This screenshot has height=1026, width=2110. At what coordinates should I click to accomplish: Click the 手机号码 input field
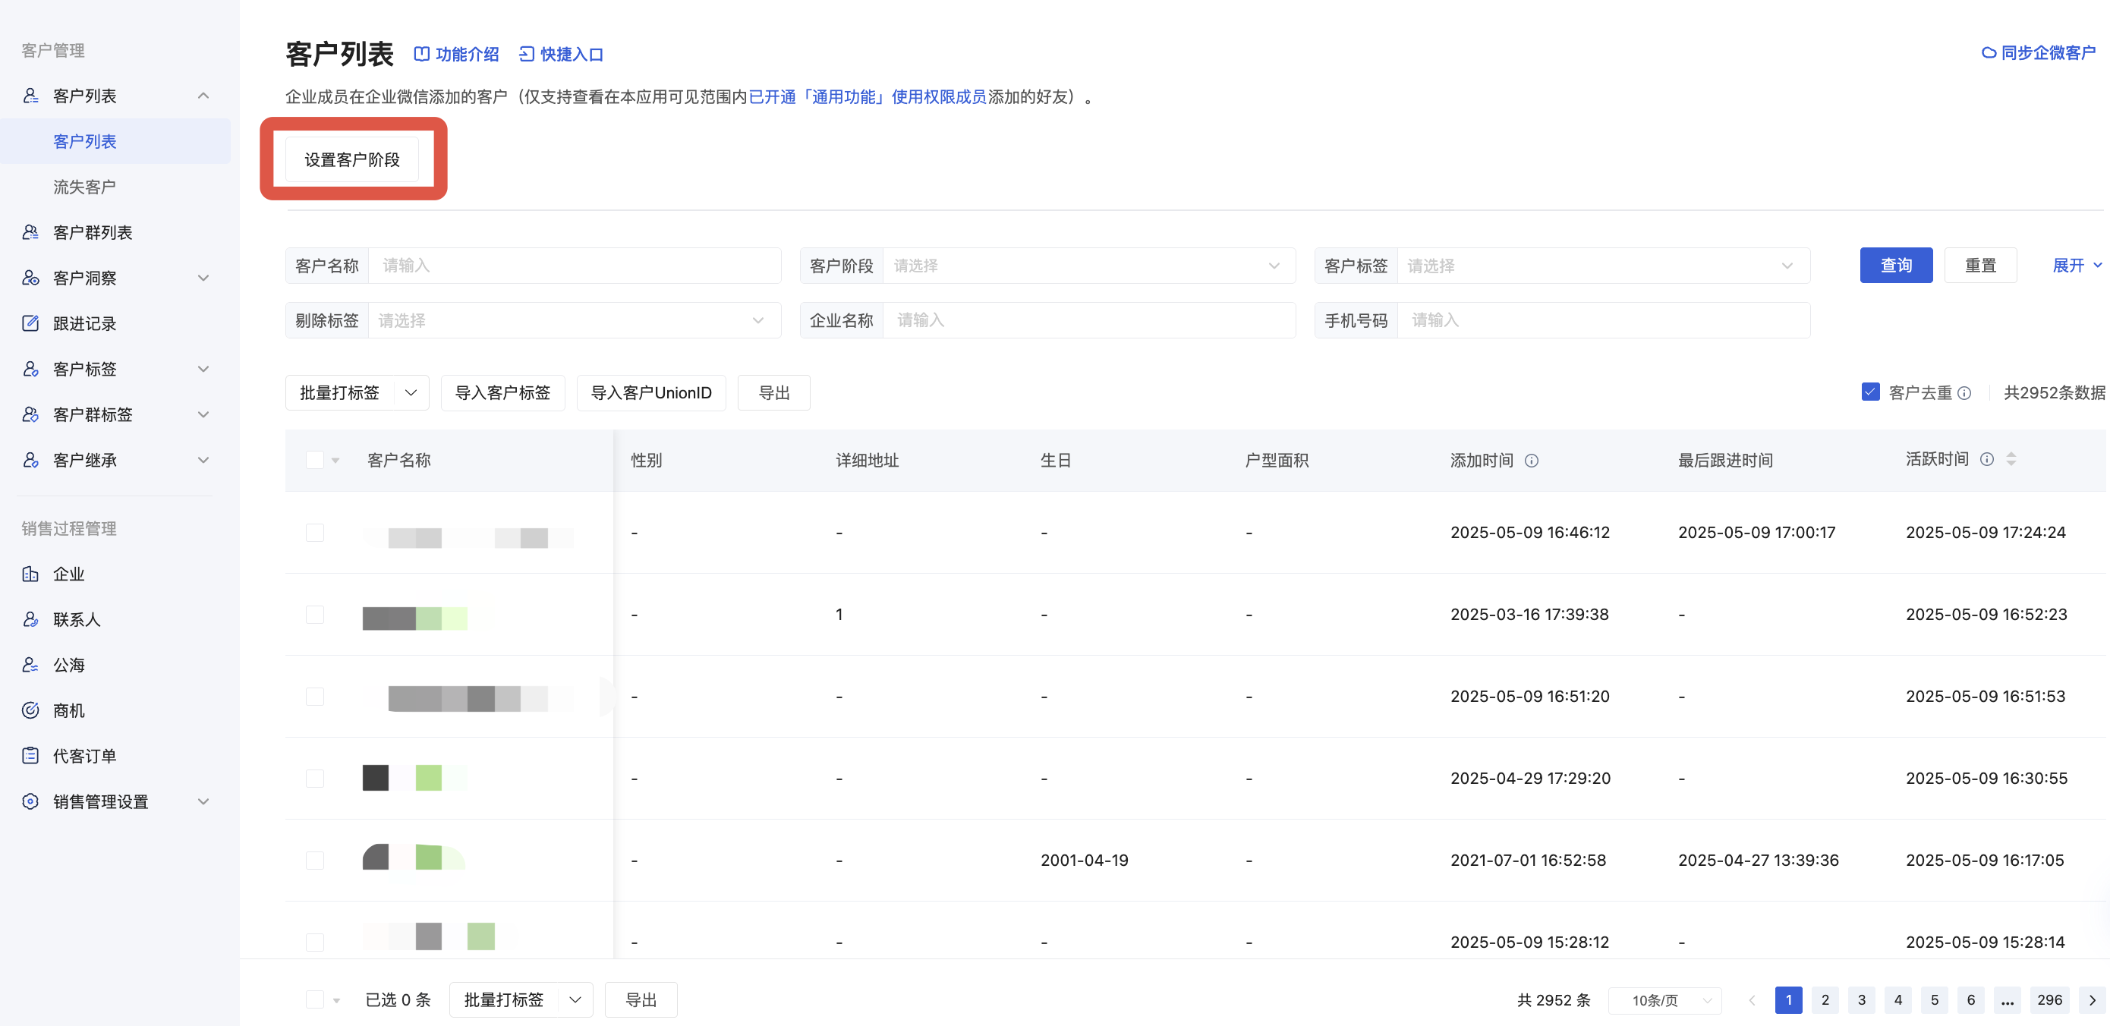point(1604,320)
